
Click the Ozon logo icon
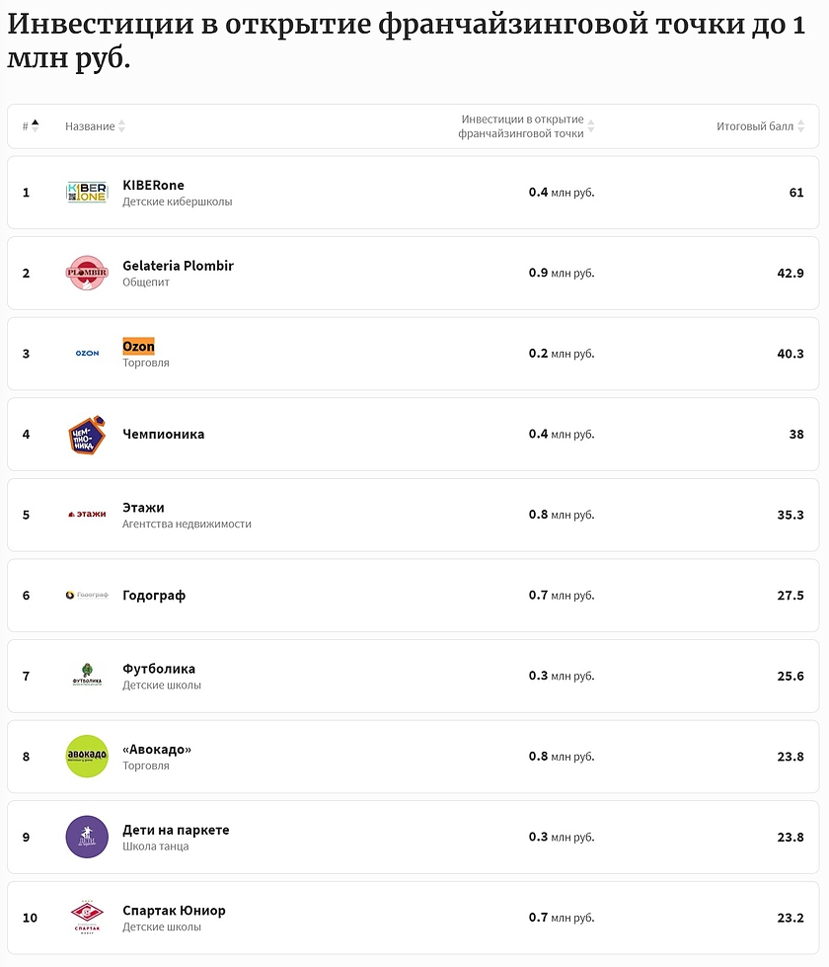click(x=87, y=354)
